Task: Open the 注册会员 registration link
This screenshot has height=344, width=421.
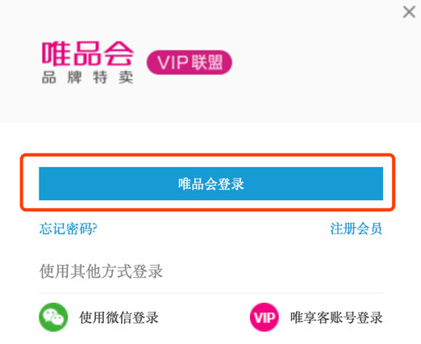Action: pyautogui.click(x=356, y=229)
